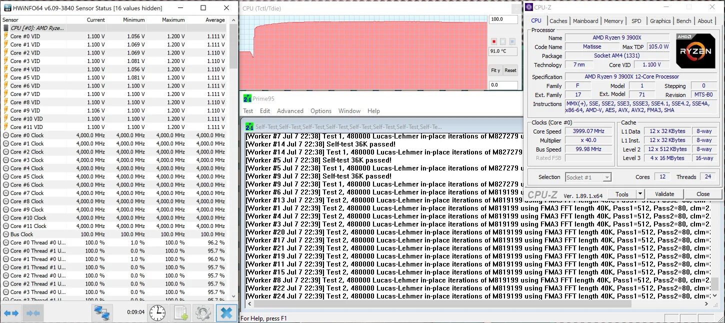Click the Worker #14 Self-test 36K passed line
Viewport: 725px width, 323px height.
320,144
